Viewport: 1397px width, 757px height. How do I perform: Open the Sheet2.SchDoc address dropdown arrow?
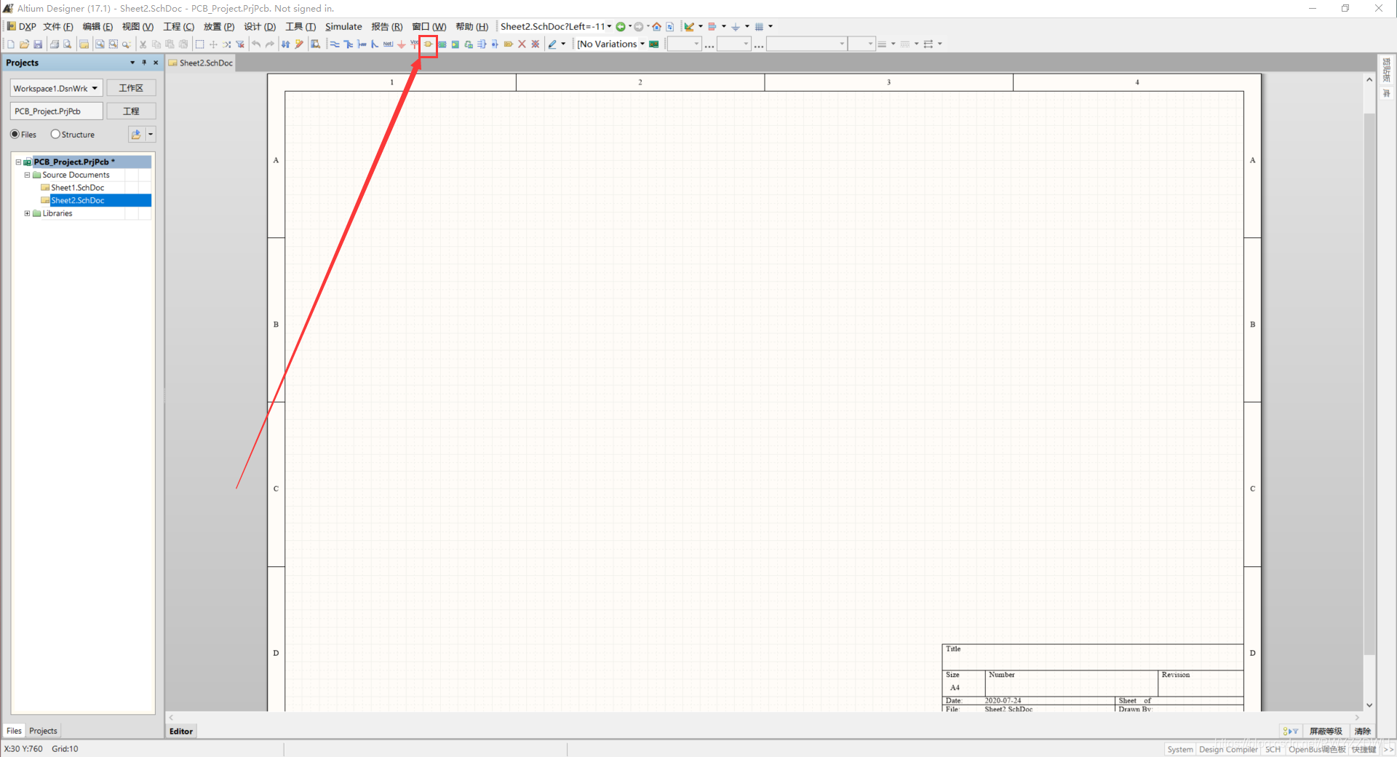(x=609, y=27)
